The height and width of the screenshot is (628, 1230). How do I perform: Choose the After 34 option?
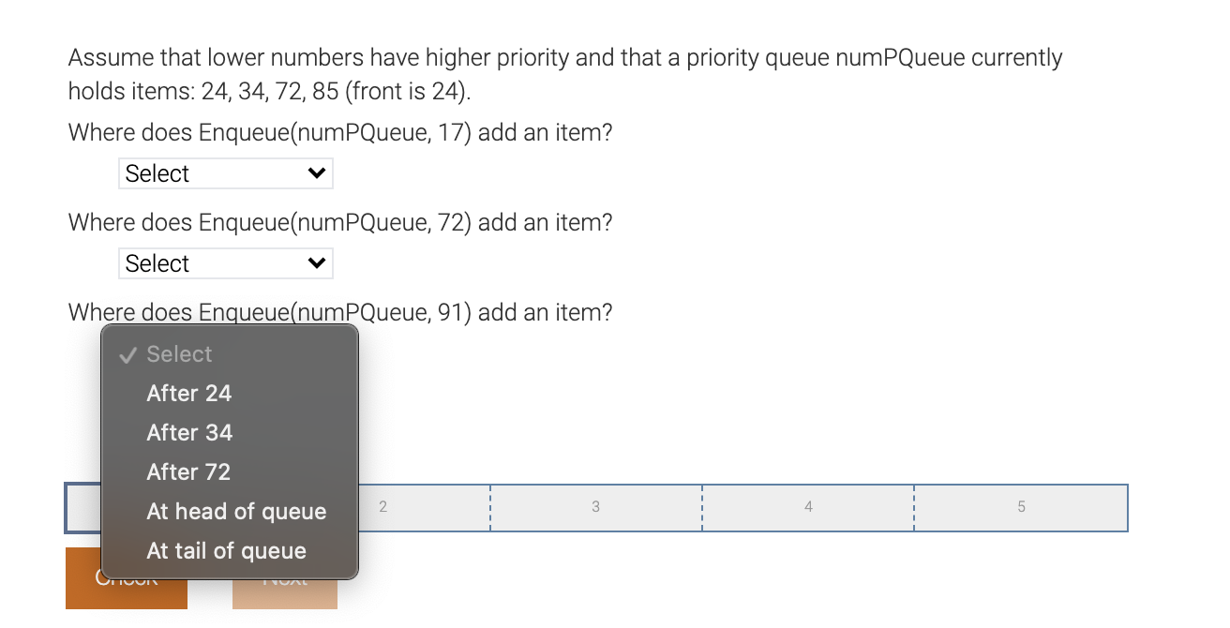click(x=188, y=432)
